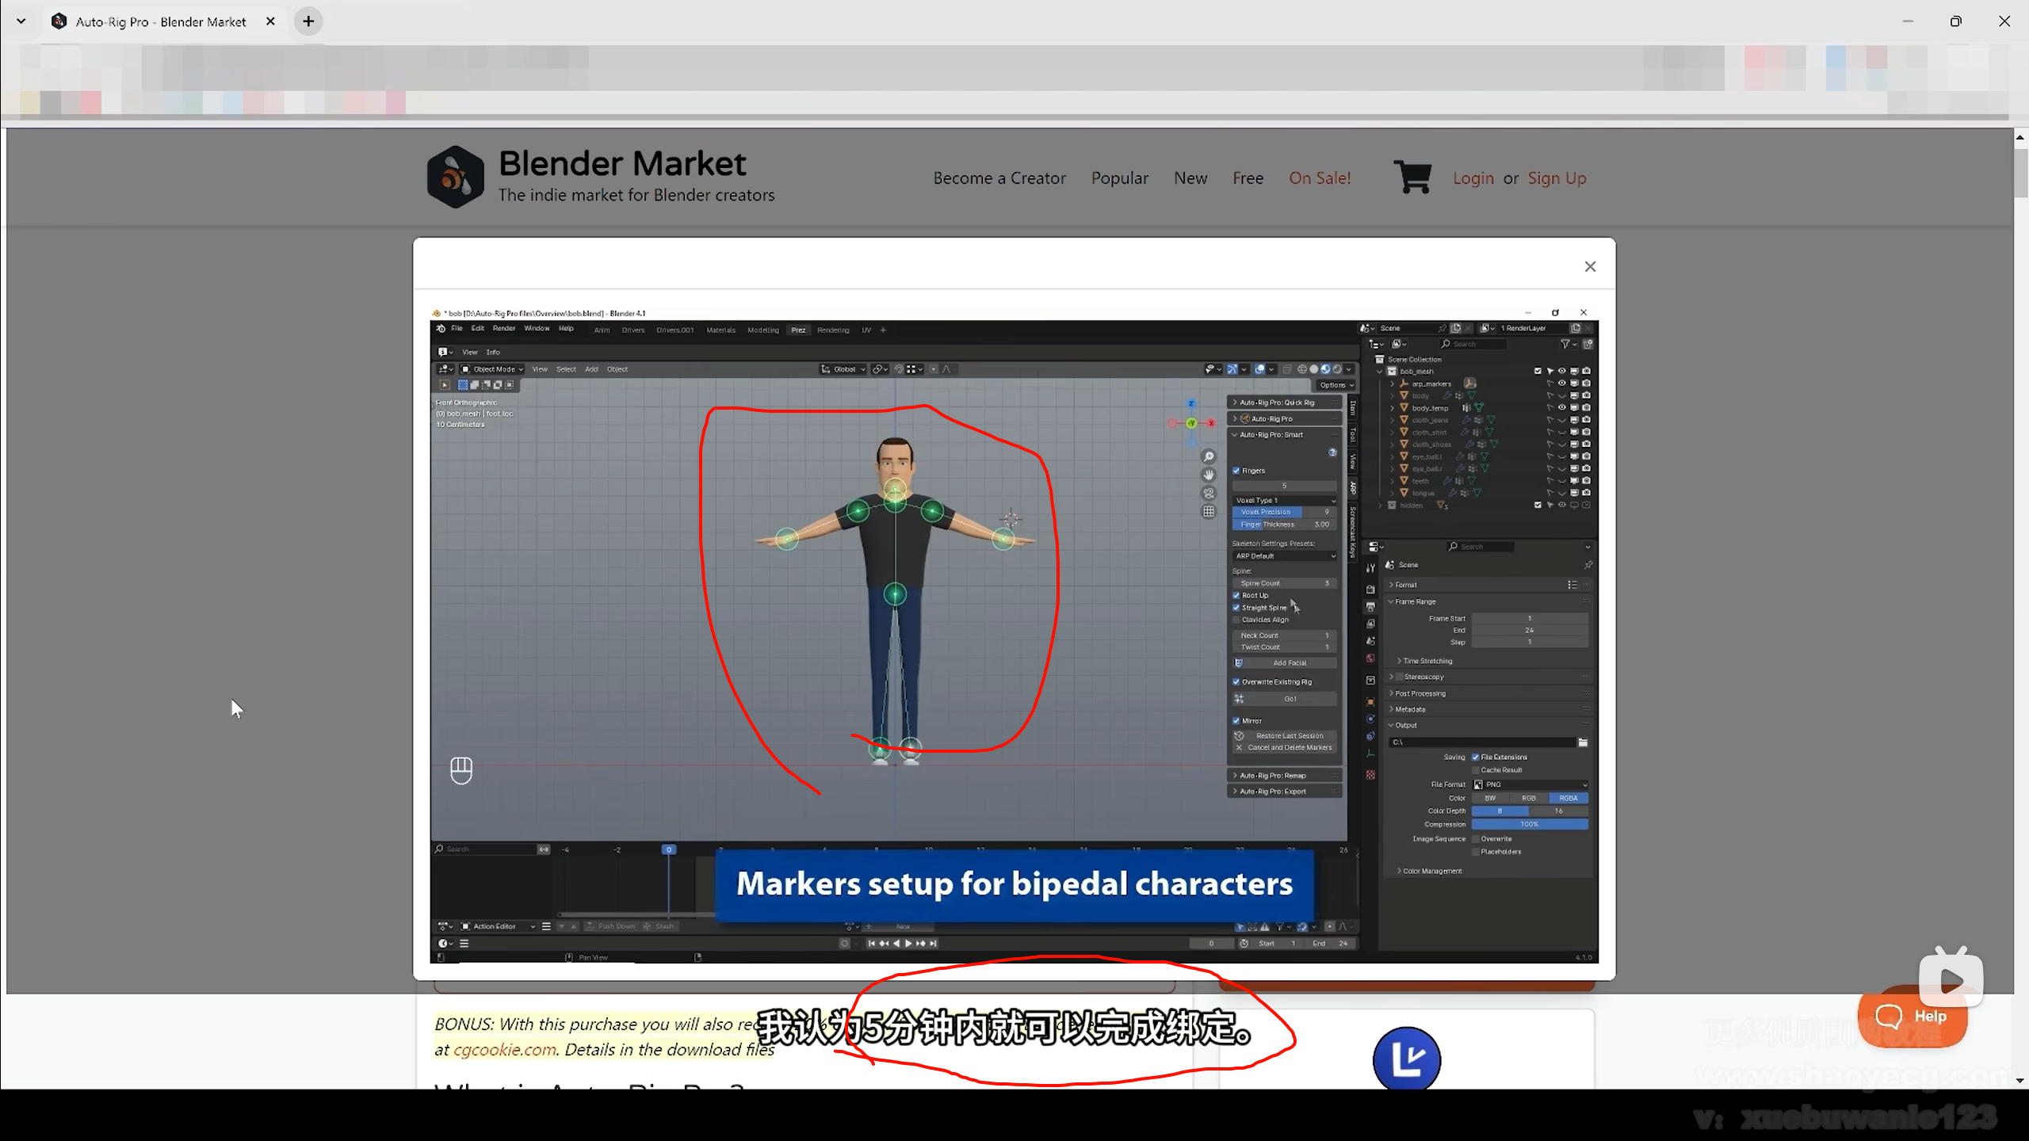Click the Login link
This screenshot has height=1141, width=2029.
pyautogui.click(x=1473, y=178)
